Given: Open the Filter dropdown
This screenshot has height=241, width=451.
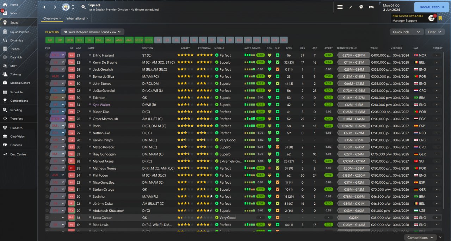Looking at the screenshot, I should 434,32.
